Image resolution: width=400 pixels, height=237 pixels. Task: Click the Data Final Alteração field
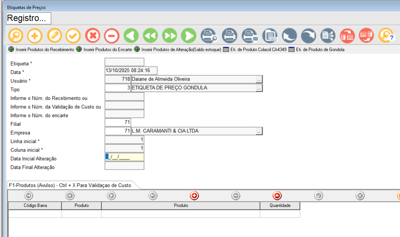pyautogui.click(x=124, y=166)
